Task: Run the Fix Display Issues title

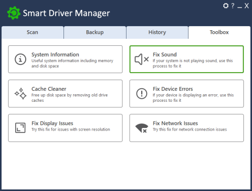Action: (52, 123)
